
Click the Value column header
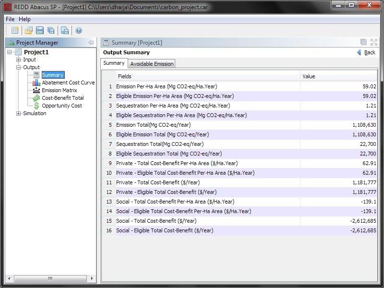(x=339, y=76)
